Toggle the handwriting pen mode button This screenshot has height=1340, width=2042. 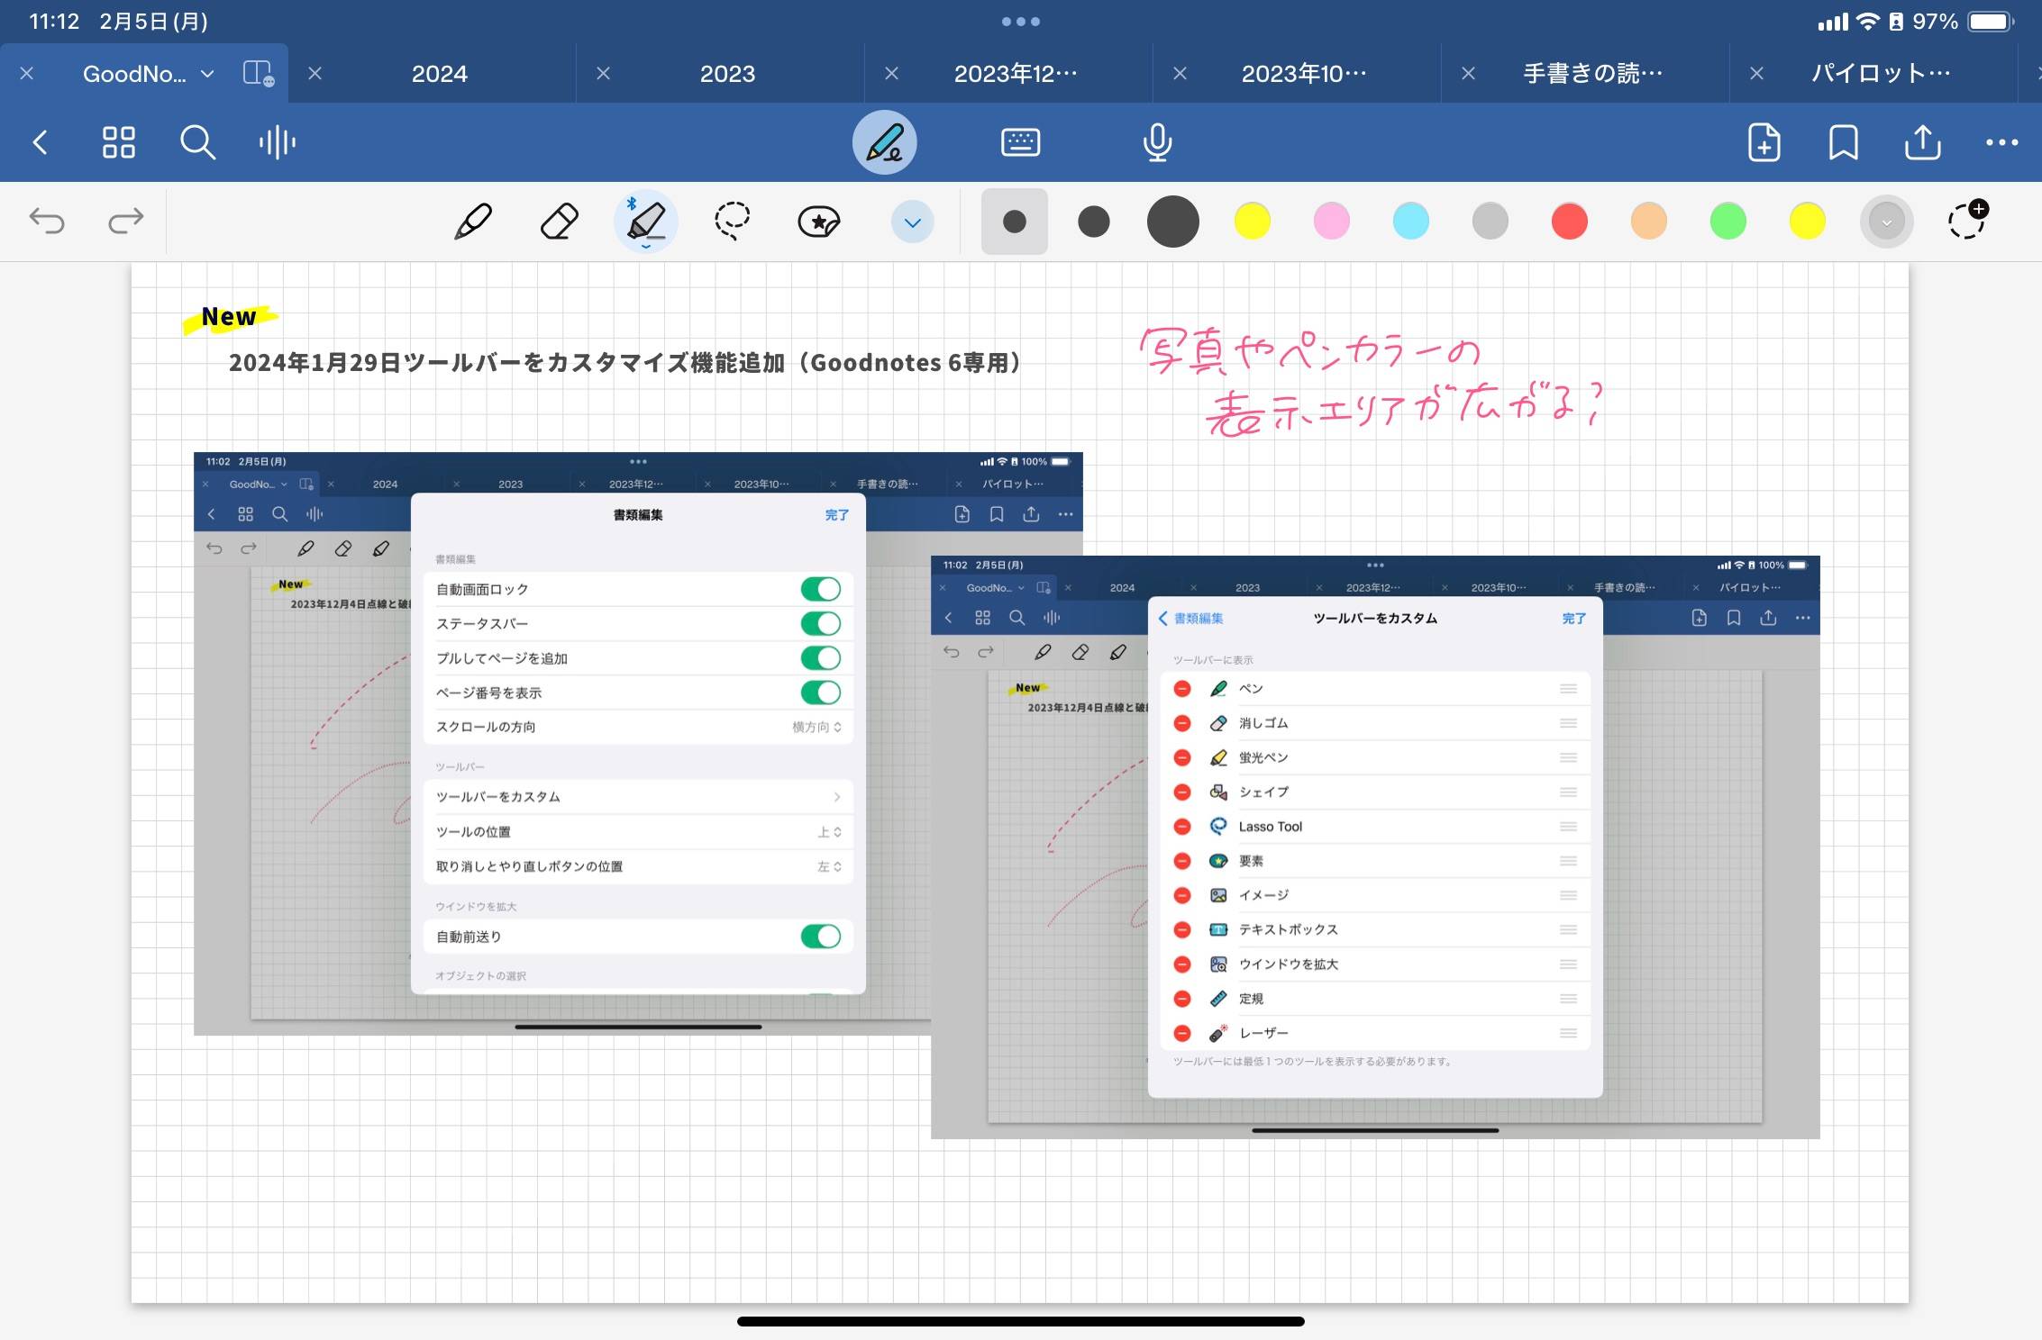(885, 142)
